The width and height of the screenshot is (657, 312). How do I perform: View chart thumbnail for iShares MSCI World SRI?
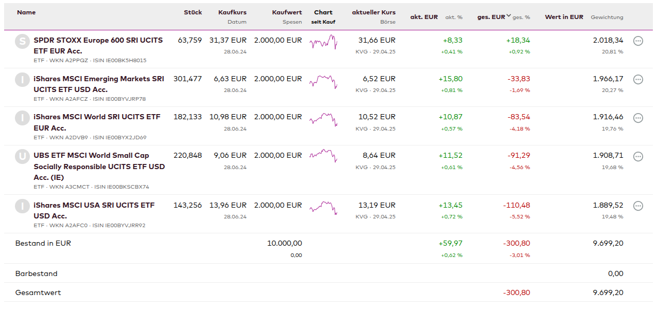click(x=323, y=119)
